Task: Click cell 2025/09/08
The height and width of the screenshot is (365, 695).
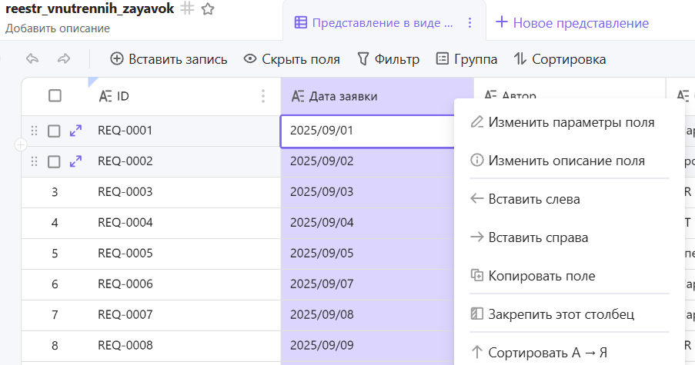Action: (x=367, y=315)
